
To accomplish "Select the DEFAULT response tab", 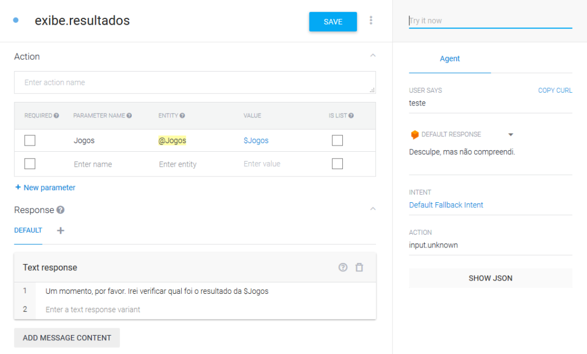I will (28, 231).
